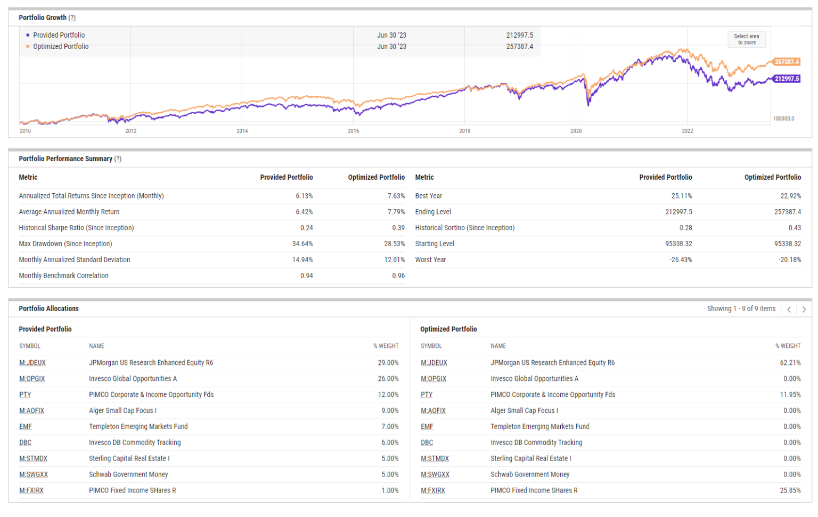Open the M:JDEUX ticker link
This screenshot has width=818, height=517.
(33, 363)
